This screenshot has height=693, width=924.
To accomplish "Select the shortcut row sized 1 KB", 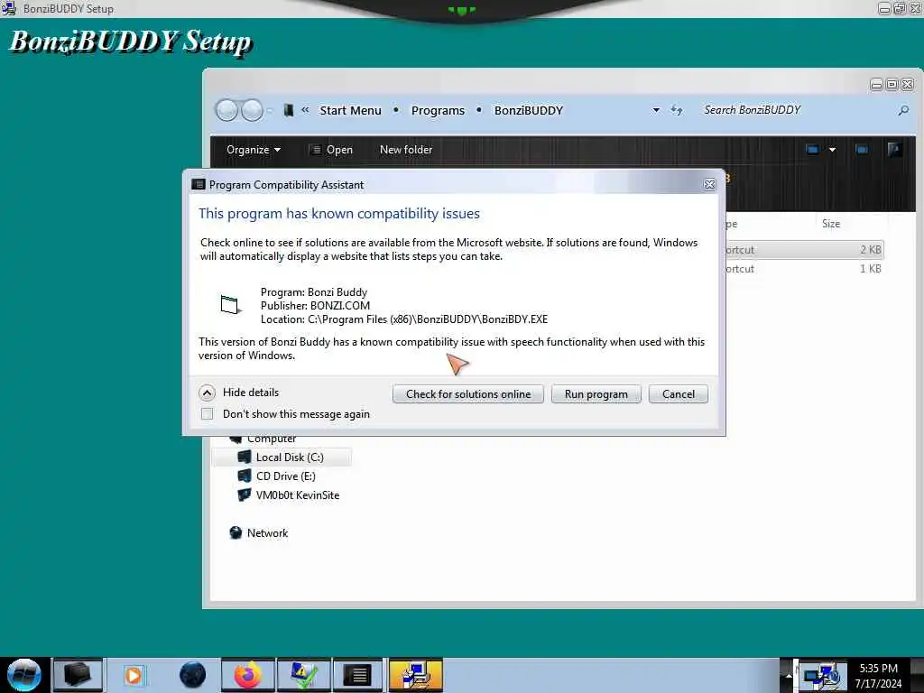I will point(804,269).
